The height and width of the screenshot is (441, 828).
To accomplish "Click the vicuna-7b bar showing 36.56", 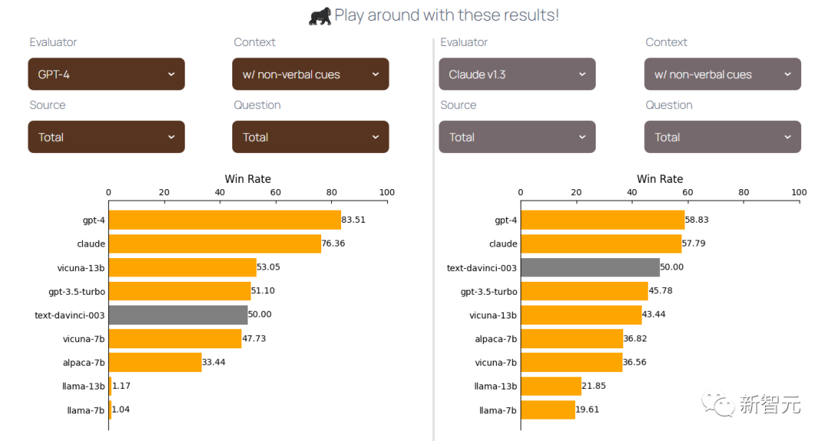I will 571,362.
